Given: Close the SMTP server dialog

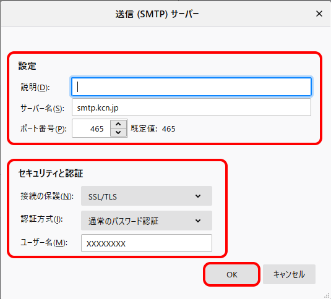Looking at the screenshot, I should (x=319, y=14).
